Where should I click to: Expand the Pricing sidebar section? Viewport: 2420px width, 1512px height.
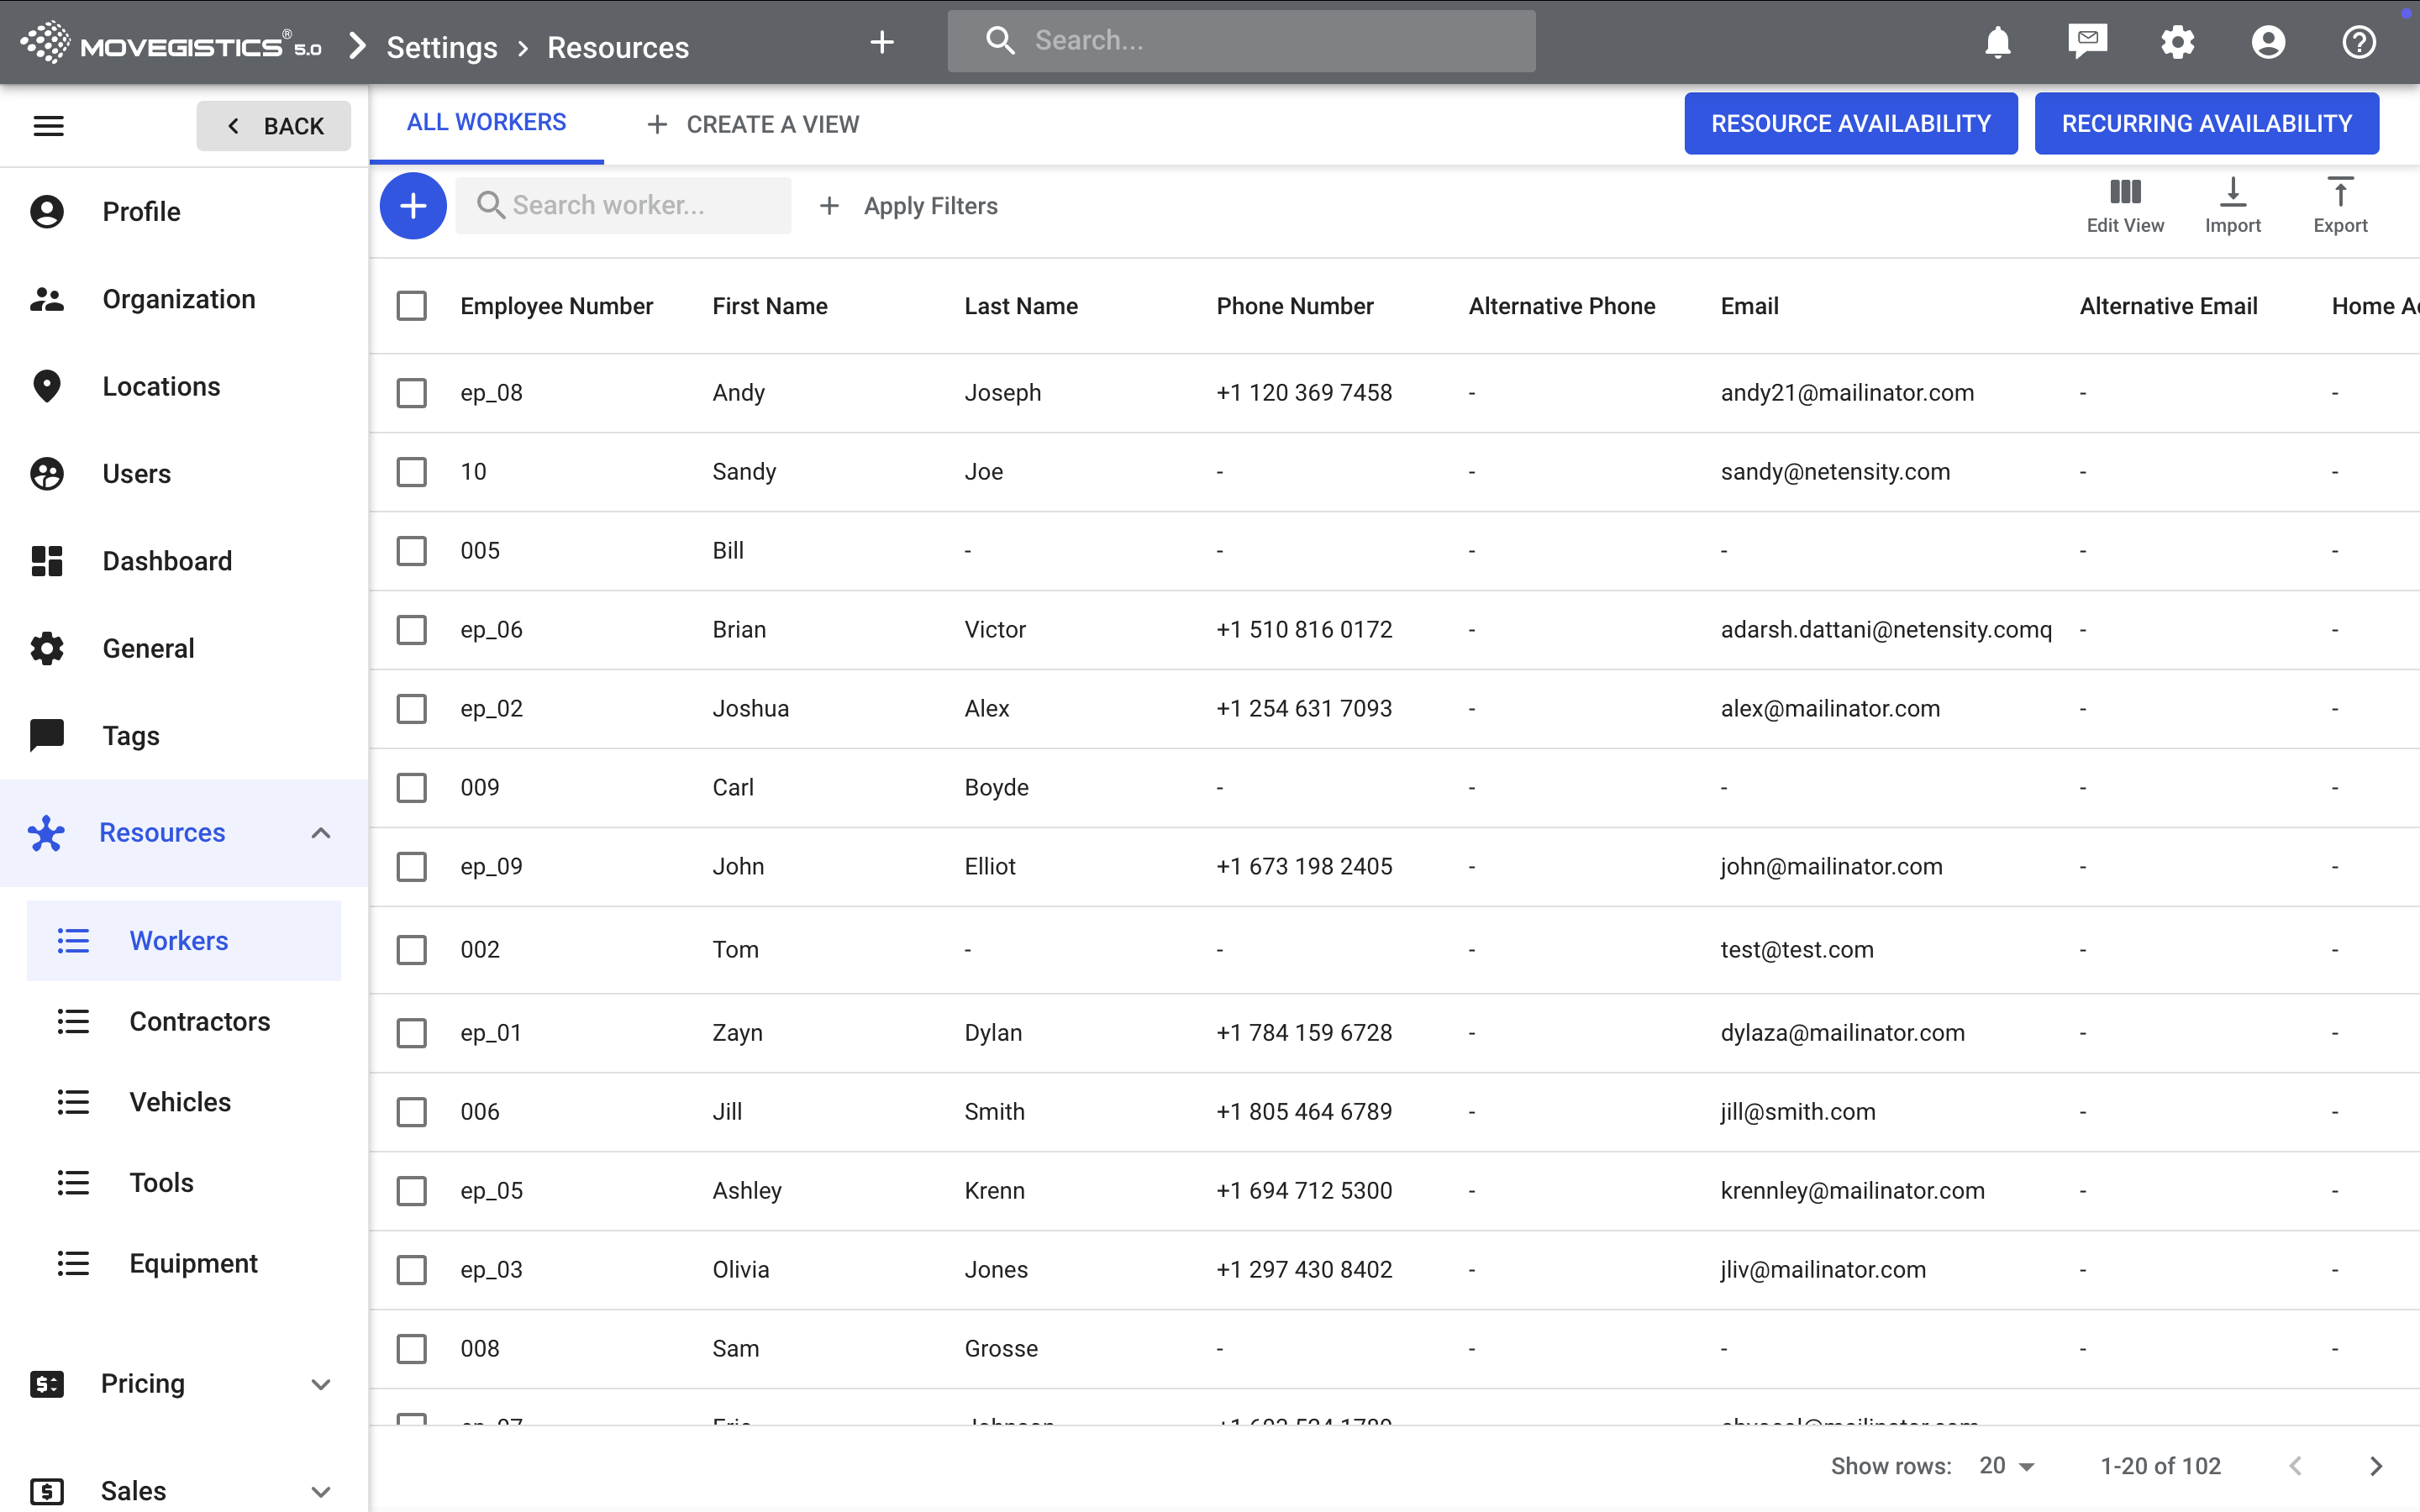(x=320, y=1384)
